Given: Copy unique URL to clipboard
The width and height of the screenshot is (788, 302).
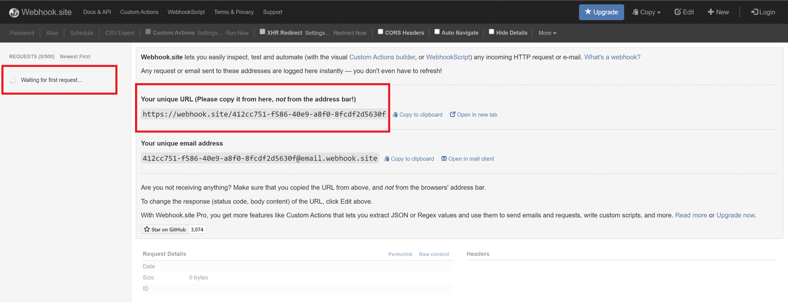Looking at the screenshot, I should (x=417, y=115).
